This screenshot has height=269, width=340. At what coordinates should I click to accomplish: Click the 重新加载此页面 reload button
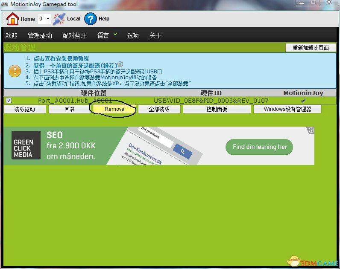click(311, 48)
